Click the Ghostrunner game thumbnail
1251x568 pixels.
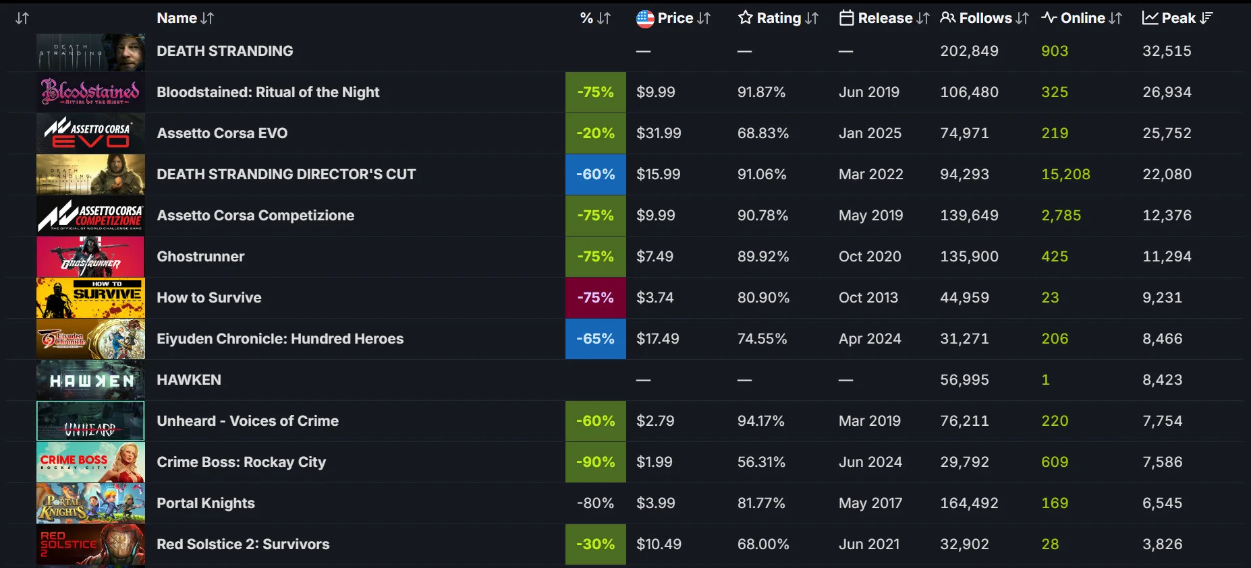tap(90, 257)
